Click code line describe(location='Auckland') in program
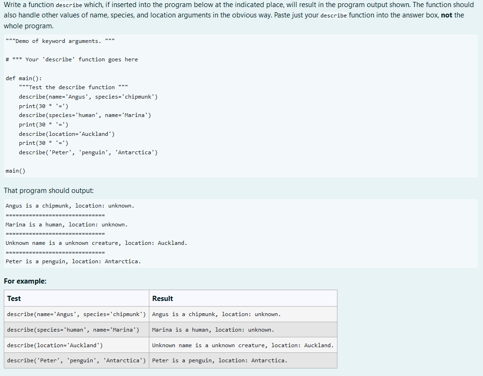 coord(67,134)
